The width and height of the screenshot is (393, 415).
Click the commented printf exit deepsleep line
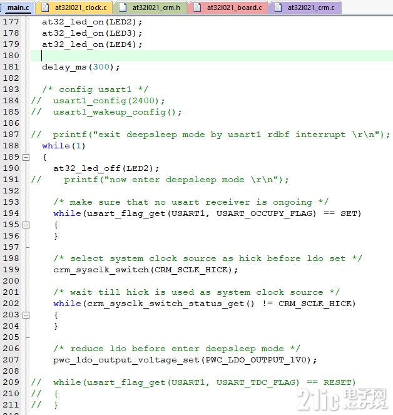click(x=210, y=135)
